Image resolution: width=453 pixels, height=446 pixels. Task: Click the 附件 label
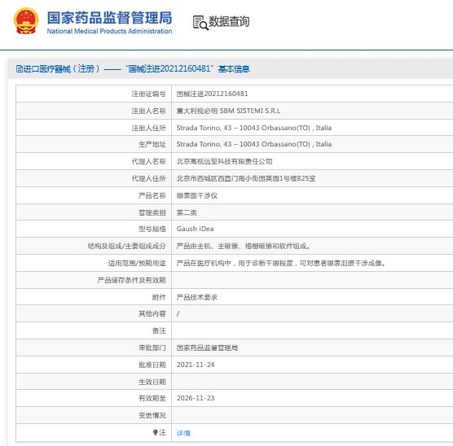pyautogui.click(x=159, y=297)
